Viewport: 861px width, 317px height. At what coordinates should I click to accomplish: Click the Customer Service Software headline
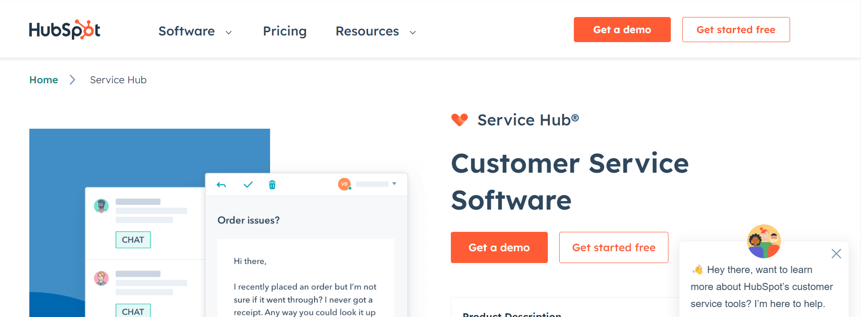click(570, 182)
